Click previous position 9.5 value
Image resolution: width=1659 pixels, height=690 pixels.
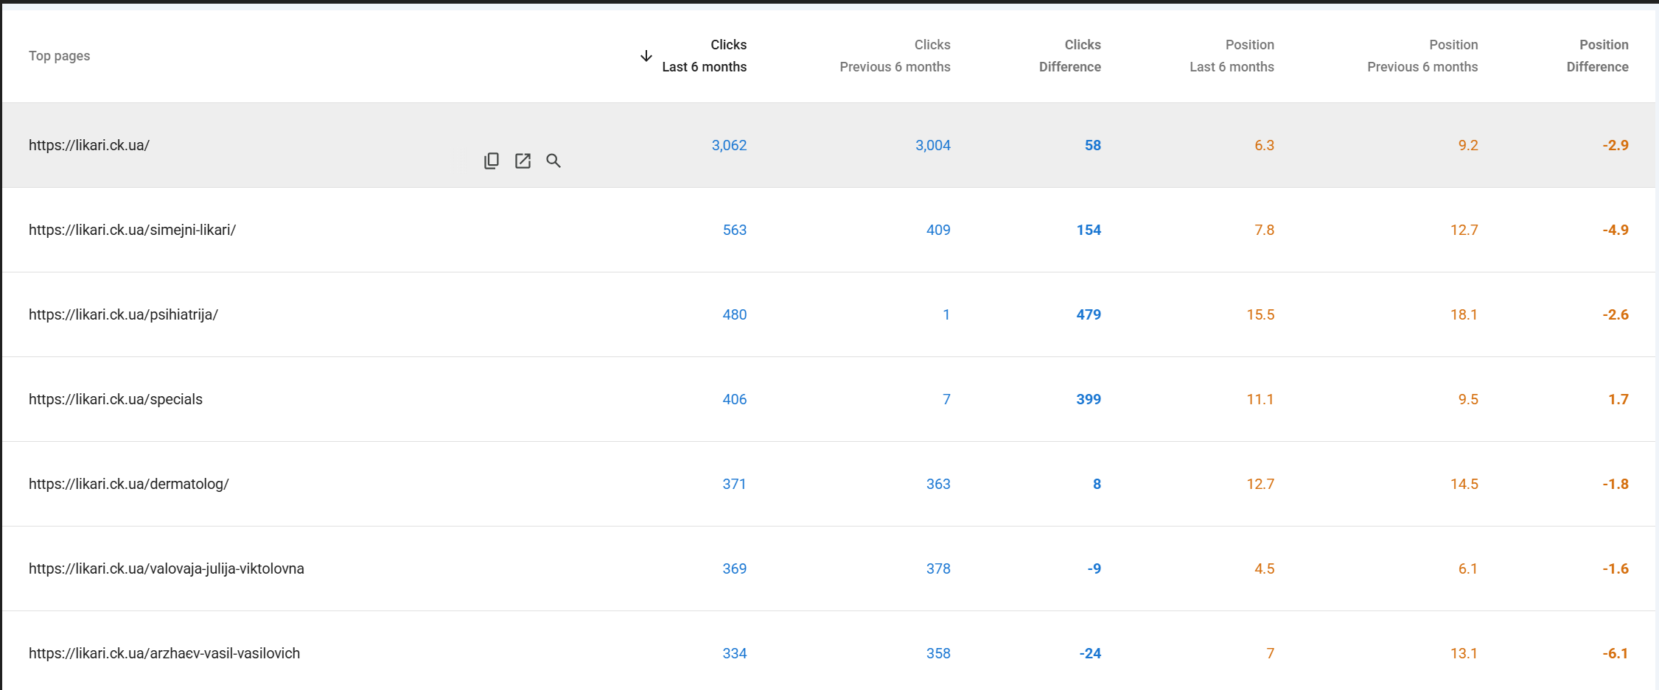(x=1468, y=399)
